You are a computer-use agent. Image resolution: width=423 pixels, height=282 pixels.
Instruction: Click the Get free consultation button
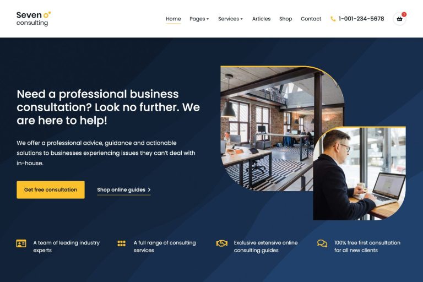[x=51, y=189]
